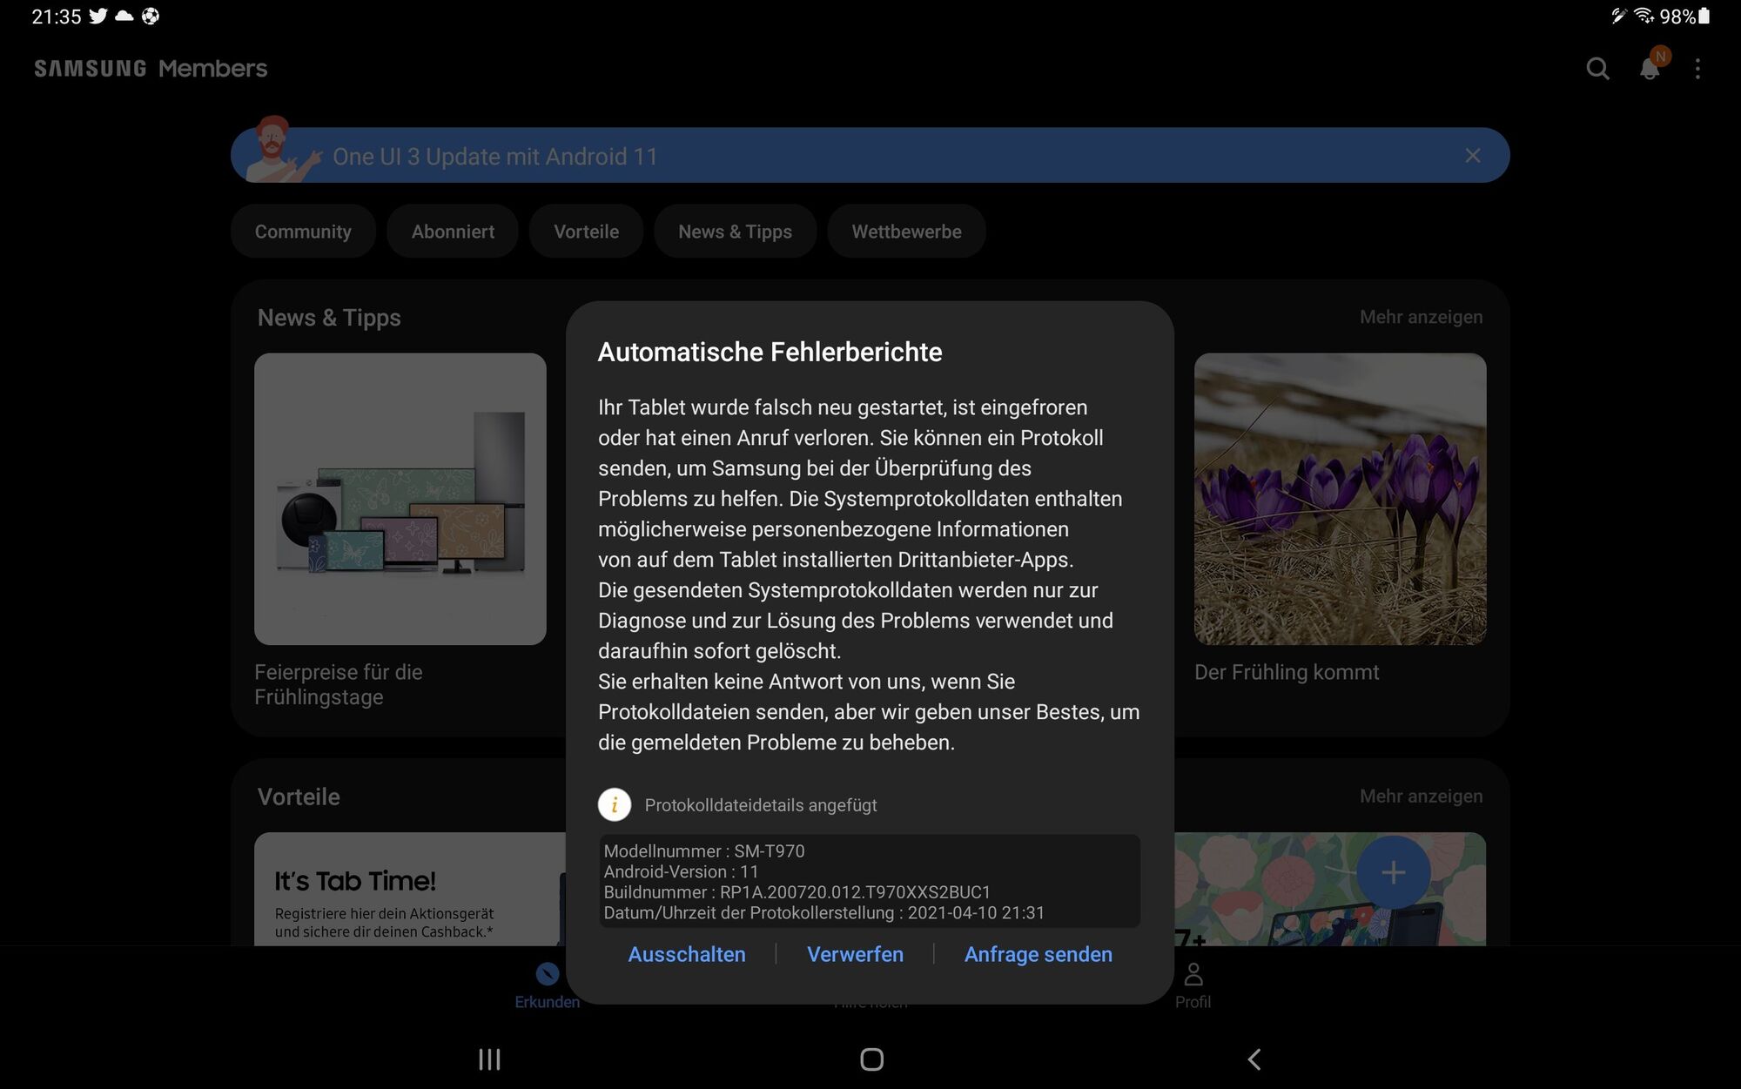The height and width of the screenshot is (1089, 1741).
Task: Click the Feierpreise für die Frühlingstage caption
Action: pyautogui.click(x=339, y=684)
